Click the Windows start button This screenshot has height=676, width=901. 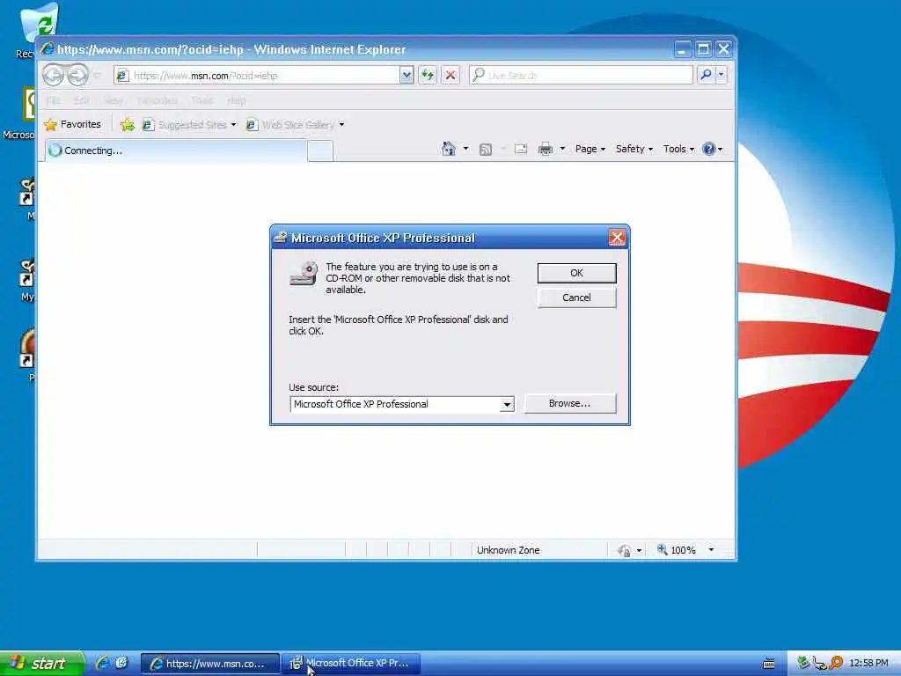[x=41, y=664]
